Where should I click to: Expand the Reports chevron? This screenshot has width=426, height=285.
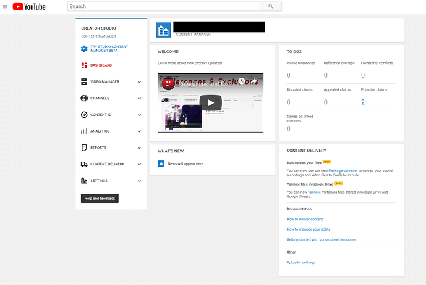tap(139, 148)
